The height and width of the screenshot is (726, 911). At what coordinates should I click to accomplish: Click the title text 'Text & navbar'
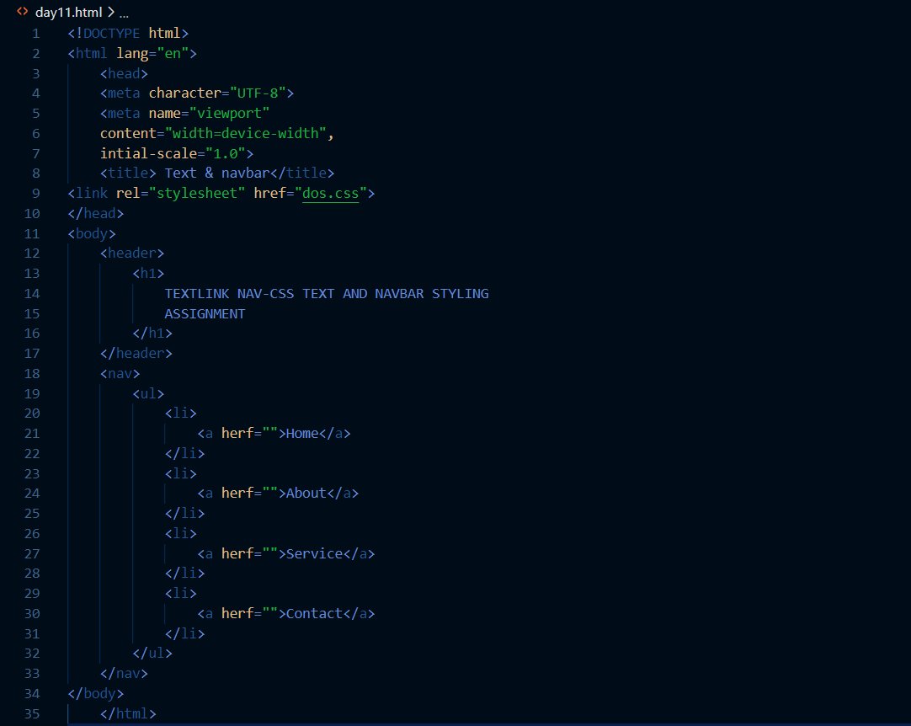[x=217, y=173]
